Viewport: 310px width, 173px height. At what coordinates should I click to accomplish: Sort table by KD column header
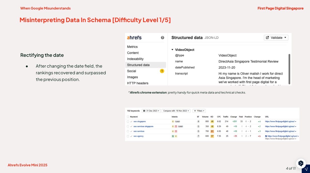coord(212,117)
